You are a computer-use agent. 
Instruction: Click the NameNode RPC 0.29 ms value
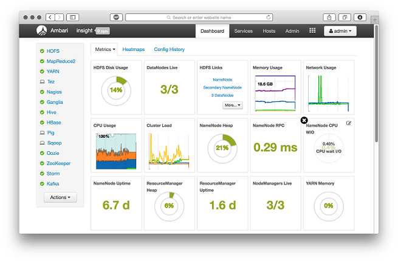275,147
